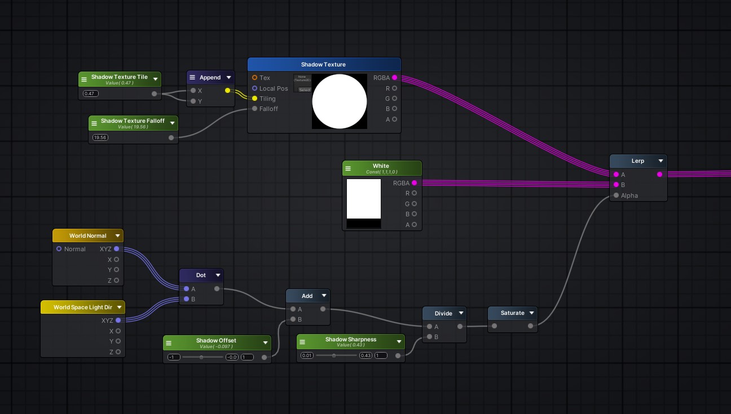Screen dimensions: 731x414
Task: Click the white circle texture preview thumbnail
Action: pyautogui.click(x=339, y=102)
